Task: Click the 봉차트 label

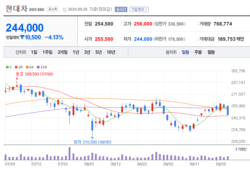Action: [x=171, y=52]
